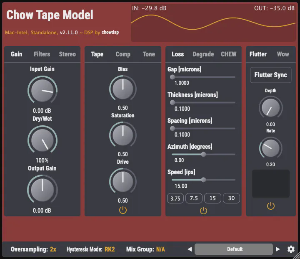Click the Saturation knob

point(122,135)
